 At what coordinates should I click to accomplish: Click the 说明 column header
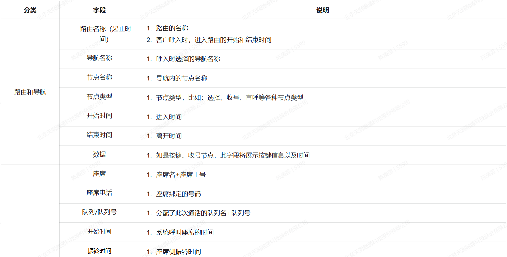pos(322,10)
